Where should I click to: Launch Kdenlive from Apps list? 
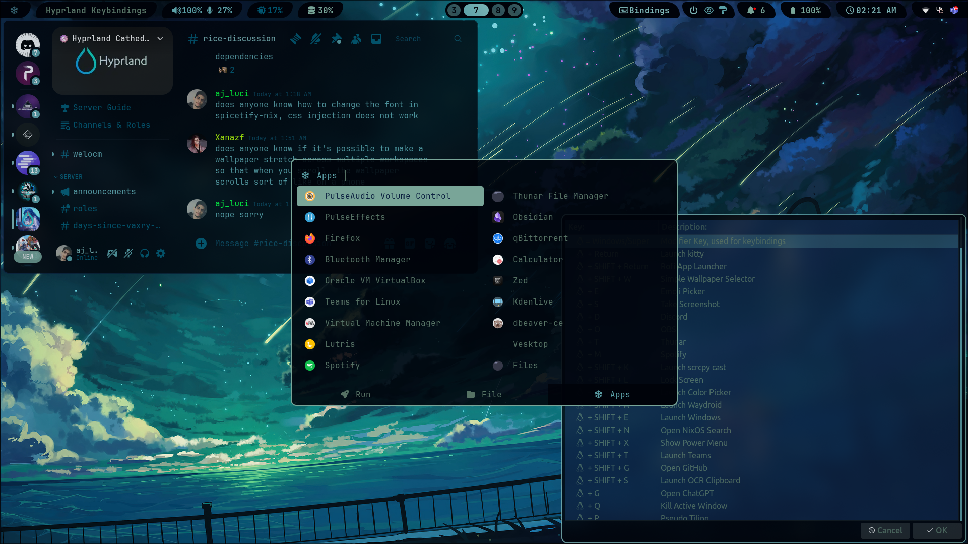click(578, 301)
